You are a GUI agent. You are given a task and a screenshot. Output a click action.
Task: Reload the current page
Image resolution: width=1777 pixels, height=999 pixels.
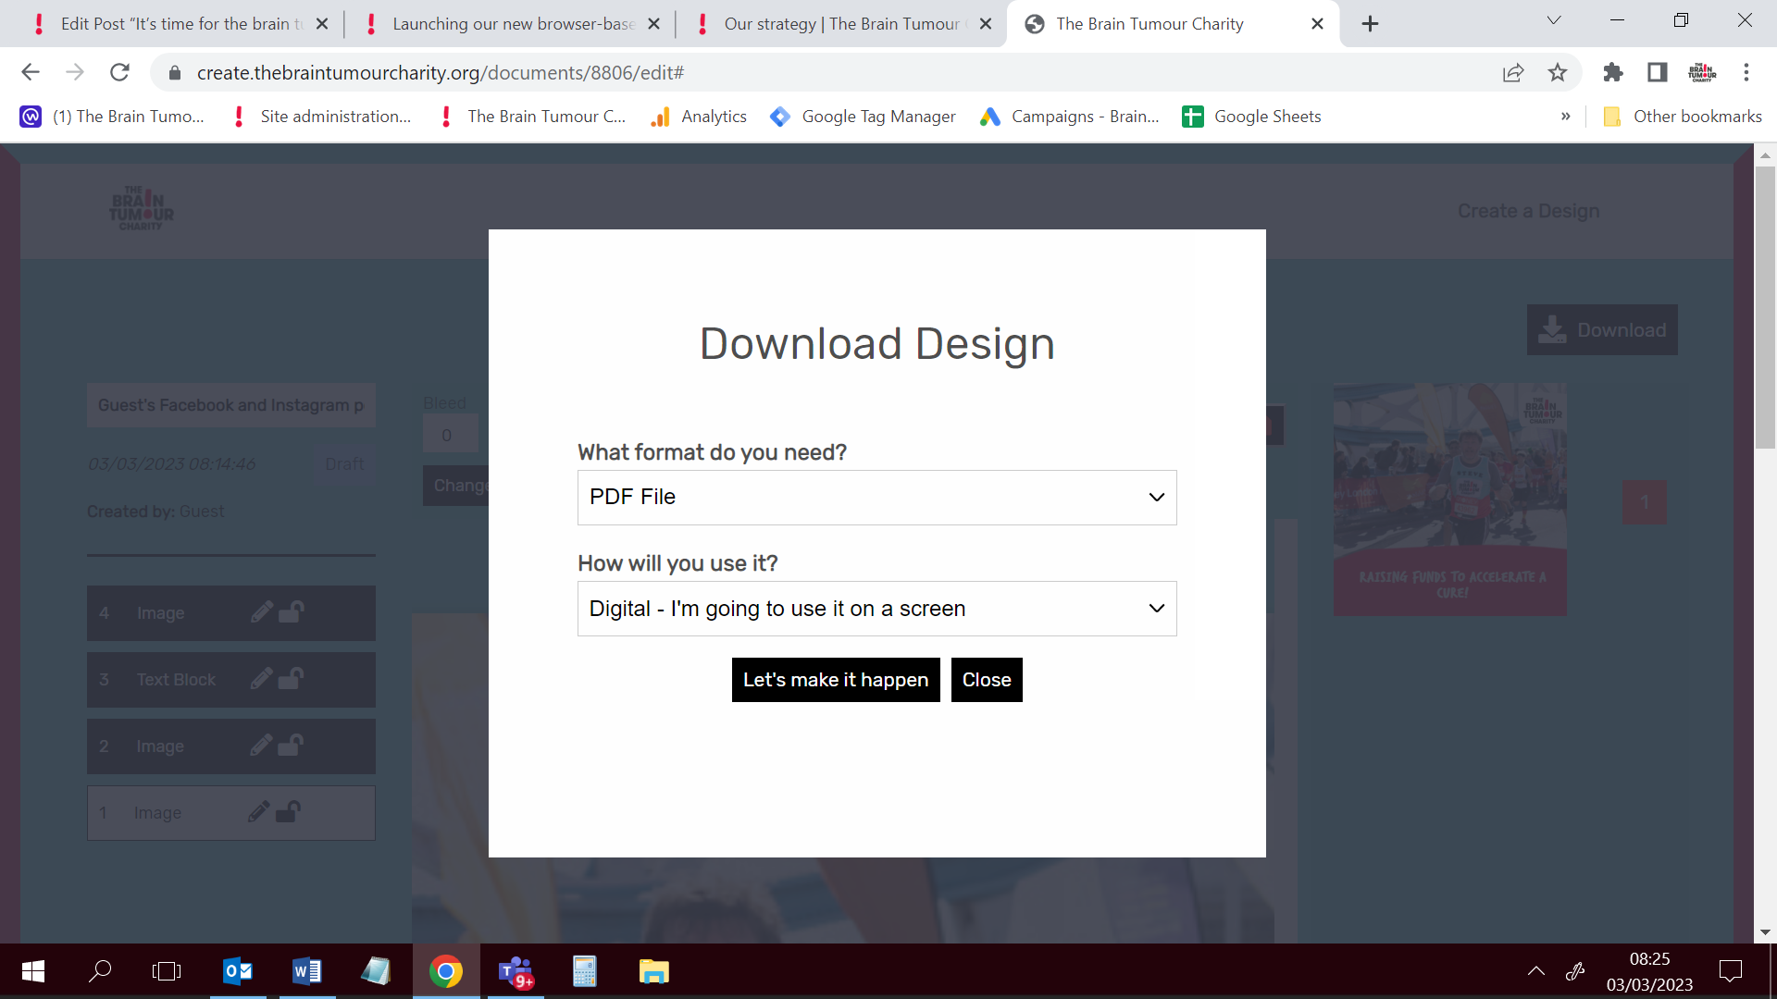119,72
